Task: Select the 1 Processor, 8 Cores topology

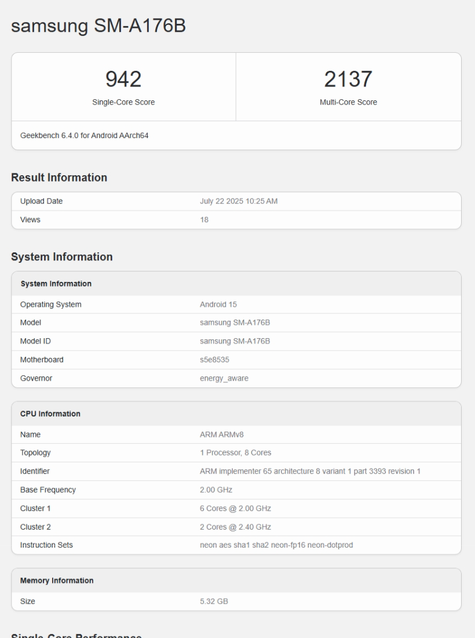Action: pos(235,453)
